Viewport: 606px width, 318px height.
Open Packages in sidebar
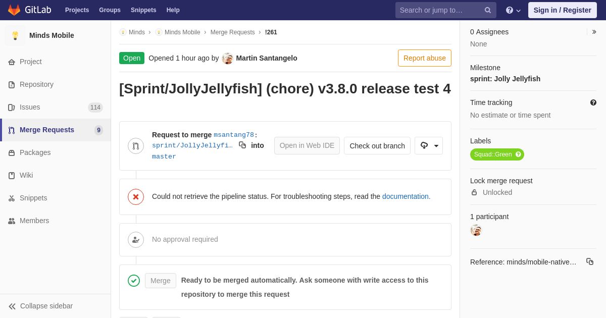tap(56, 152)
